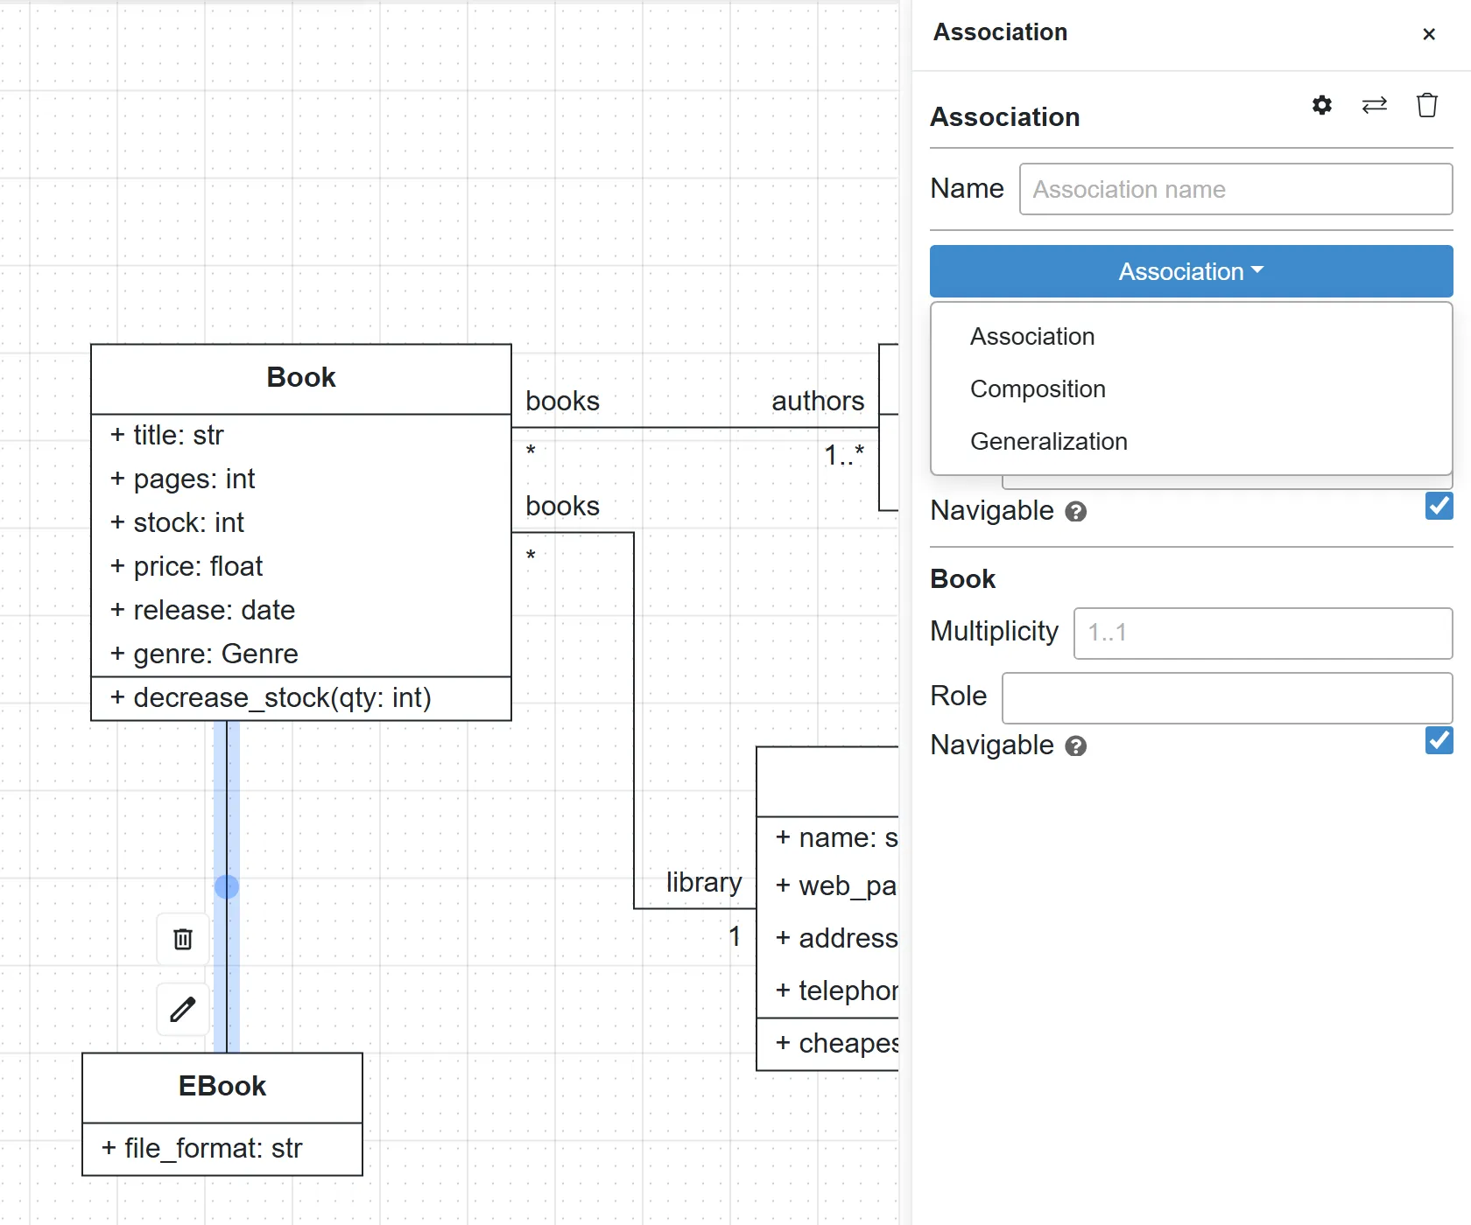Click pencil edit icon beside selected line
The width and height of the screenshot is (1471, 1225).
pyautogui.click(x=183, y=1009)
